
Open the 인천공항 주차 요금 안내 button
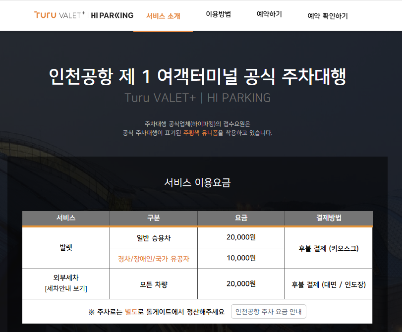tap(268, 311)
